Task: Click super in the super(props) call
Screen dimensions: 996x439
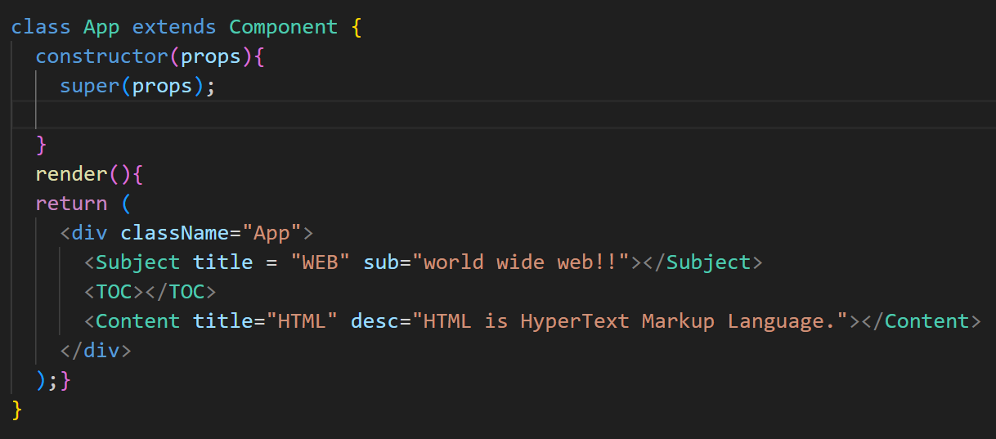Action: (90, 86)
